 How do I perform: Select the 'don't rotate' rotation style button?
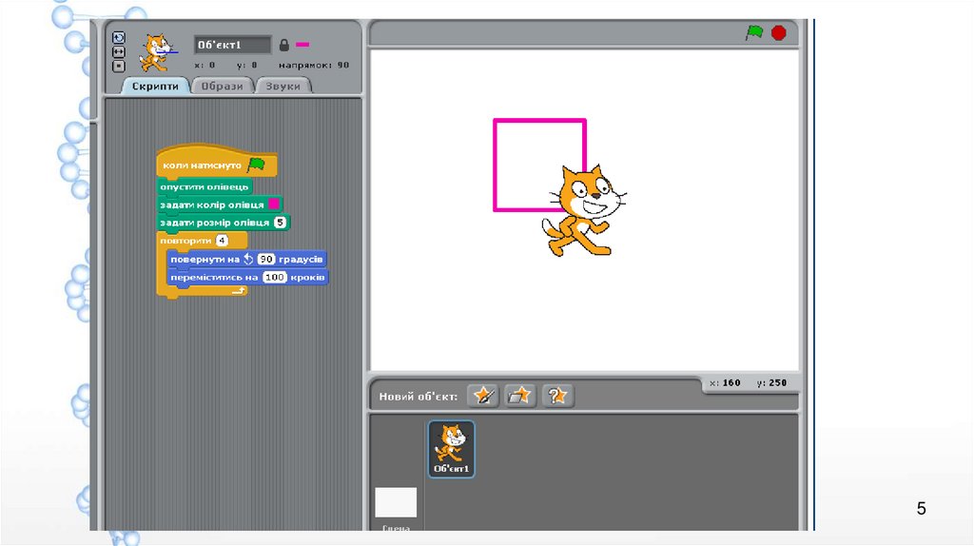119,66
